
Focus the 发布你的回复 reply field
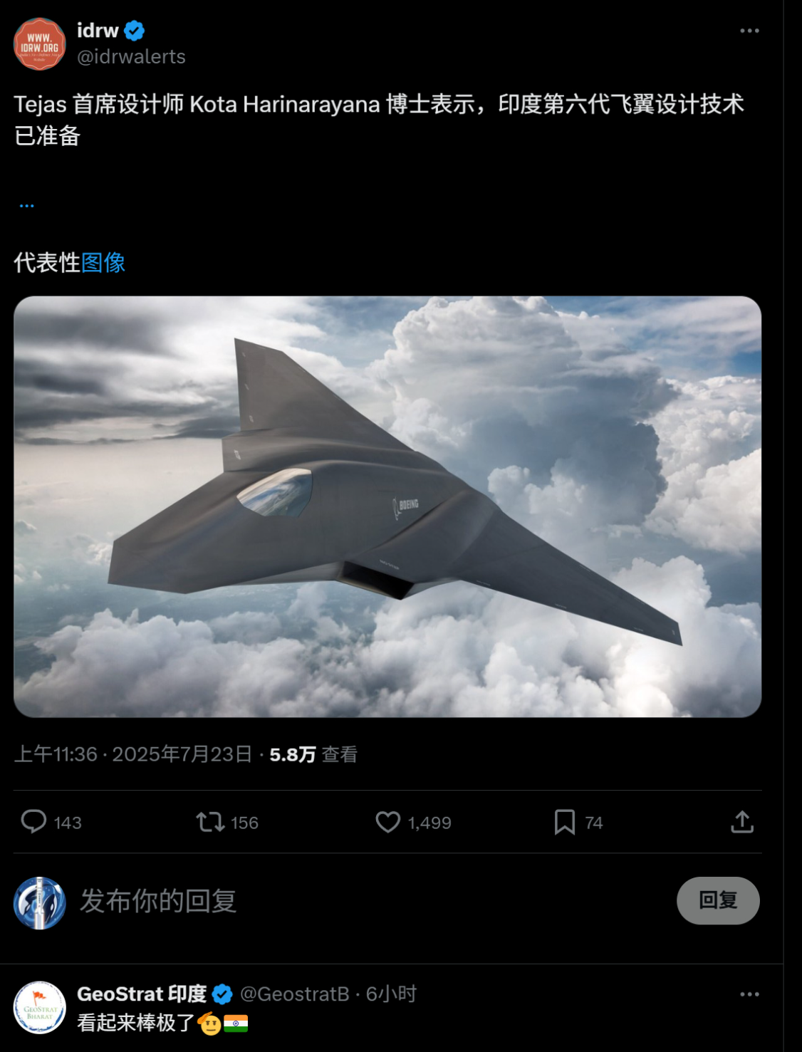point(370,901)
